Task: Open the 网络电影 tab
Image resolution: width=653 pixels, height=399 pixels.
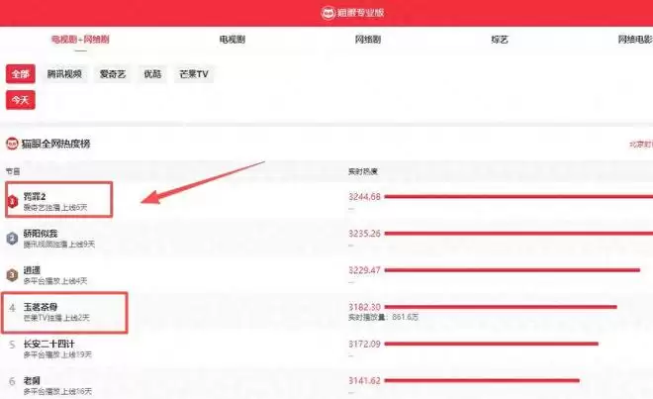Action: (633, 40)
